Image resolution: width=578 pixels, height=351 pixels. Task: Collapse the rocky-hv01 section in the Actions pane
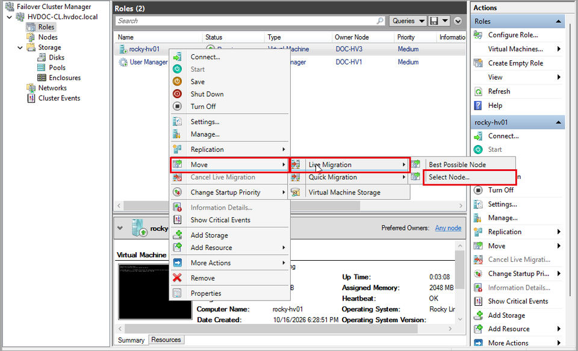(x=558, y=122)
